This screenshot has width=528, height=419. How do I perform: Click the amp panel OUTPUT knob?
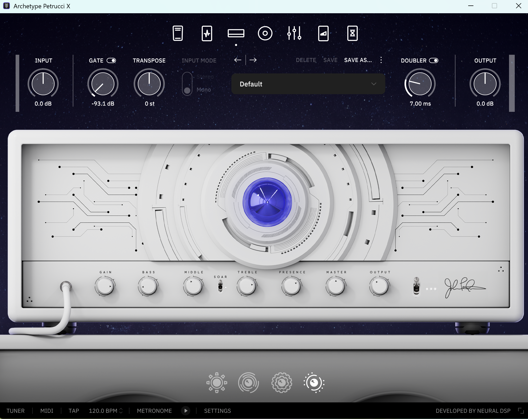pyautogui.click(x=380, y=286)
